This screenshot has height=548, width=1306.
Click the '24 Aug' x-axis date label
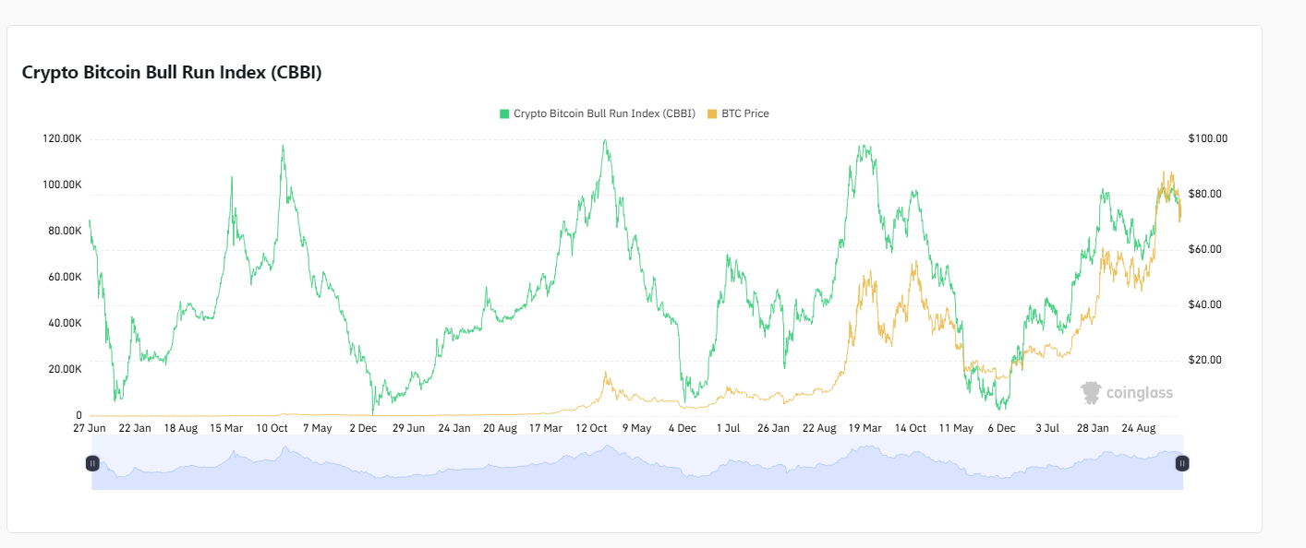[1138, 428]
